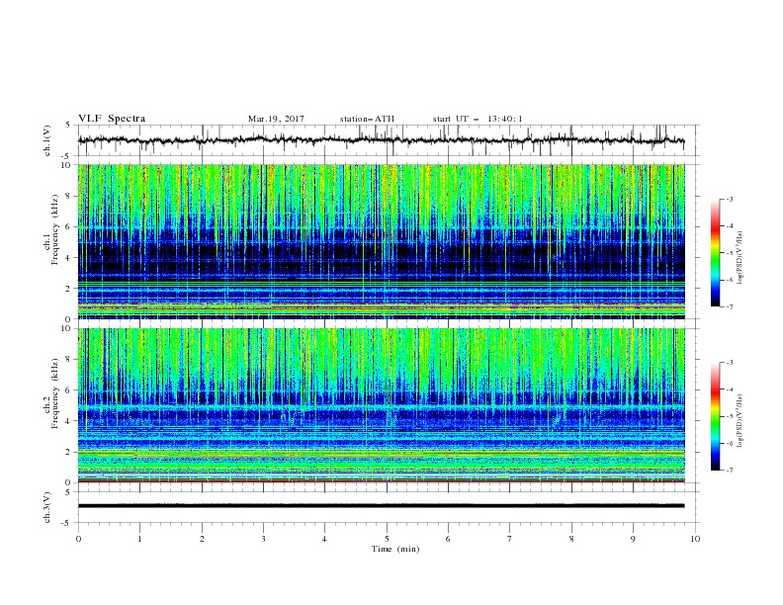Click the ch.2 spectrogram panel
Screen dimensions: 783x605
pos(382,405)
